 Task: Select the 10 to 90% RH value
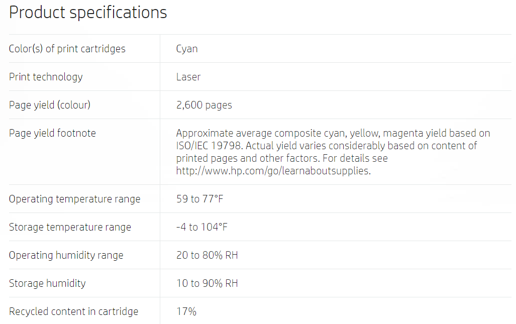coord(207,283)
